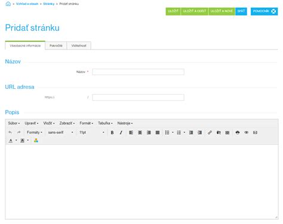Image resolution: width=283 pixels, height=224 pixels.
Task: Apply background color to text
Action: 22,141
